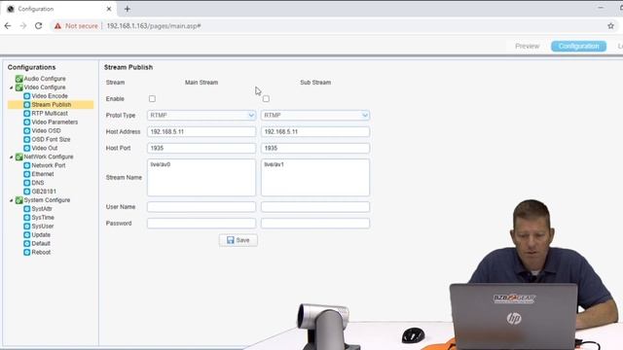Collapse the NetWork Configure tree node
Screen dimensions: 623x350
pos(11,157)
